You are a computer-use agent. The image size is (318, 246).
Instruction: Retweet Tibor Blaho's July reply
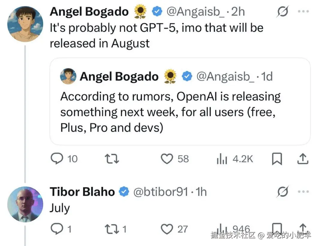point(114,229)
